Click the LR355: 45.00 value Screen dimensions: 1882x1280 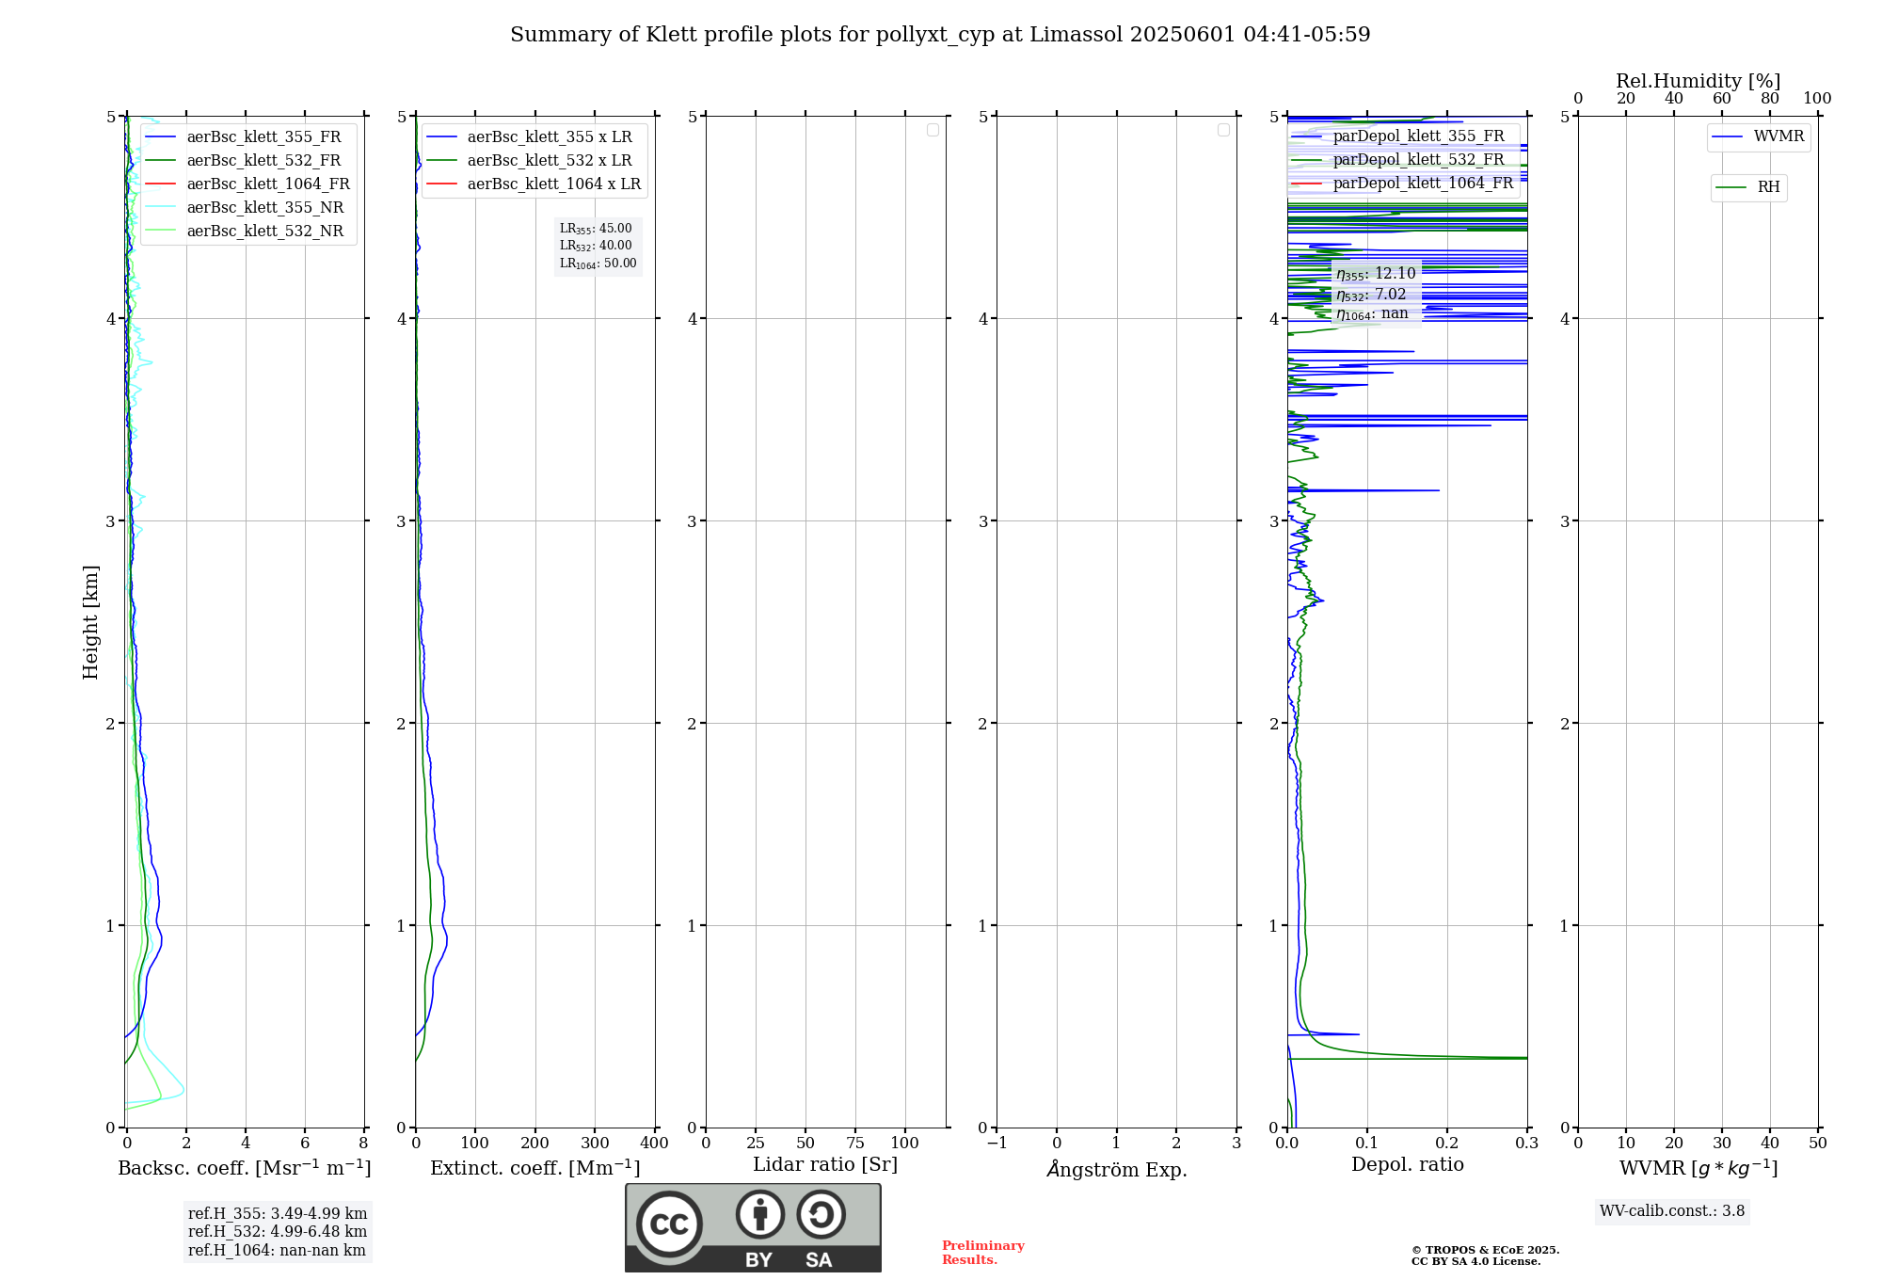tap(596, 229)
